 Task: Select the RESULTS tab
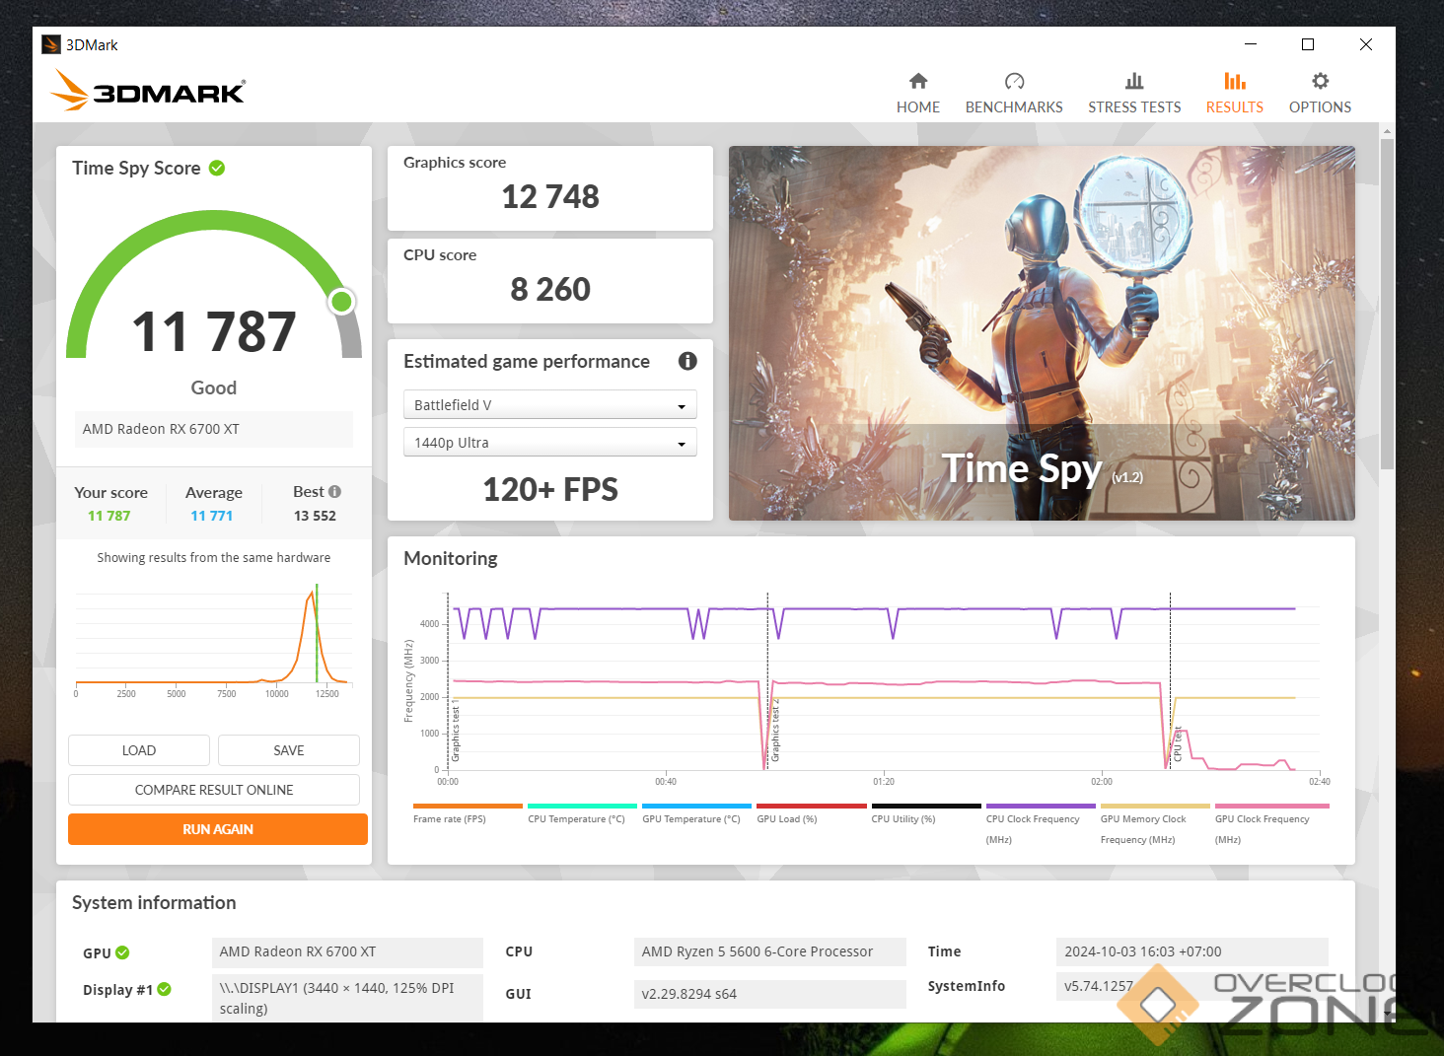[x=1235, y=93]
